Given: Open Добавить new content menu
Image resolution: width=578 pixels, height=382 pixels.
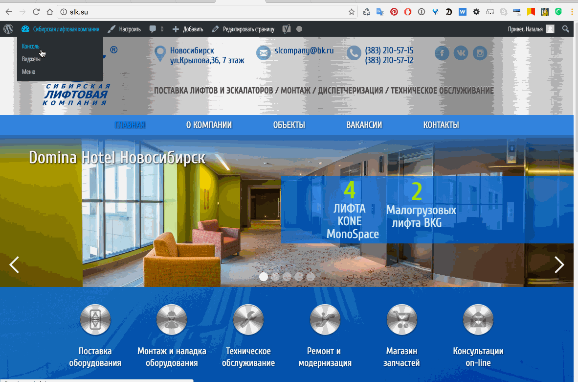Looking at the screenshot, I should click(188, 29).
